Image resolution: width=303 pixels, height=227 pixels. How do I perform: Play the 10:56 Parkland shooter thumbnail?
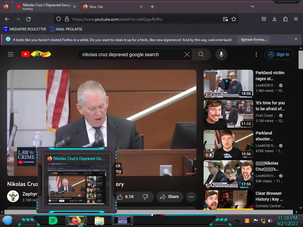coord(228,144)
